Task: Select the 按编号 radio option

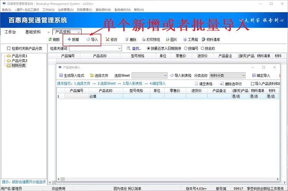Action: (186, 48)
